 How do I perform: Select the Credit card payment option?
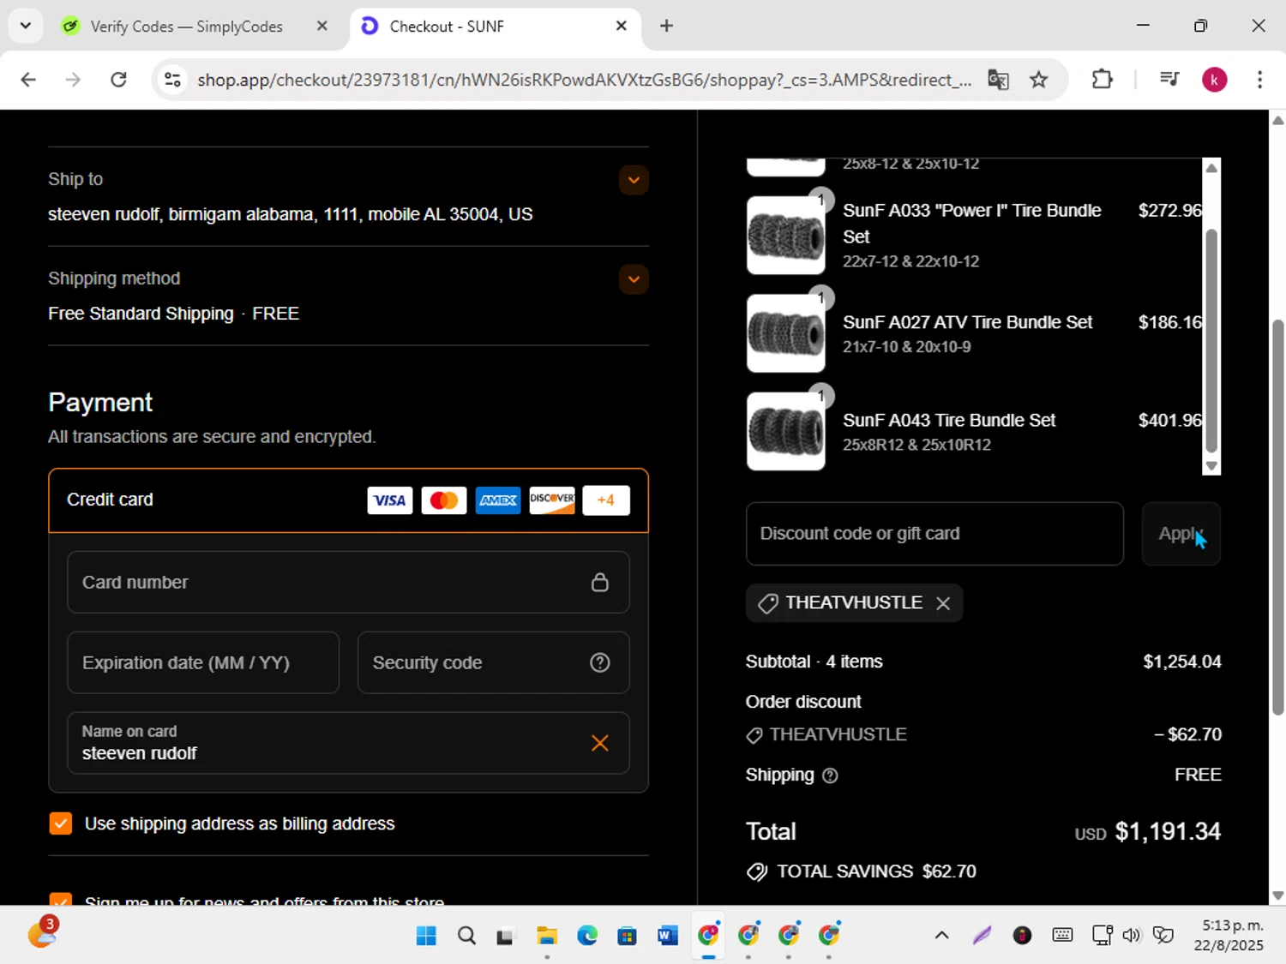348,500
